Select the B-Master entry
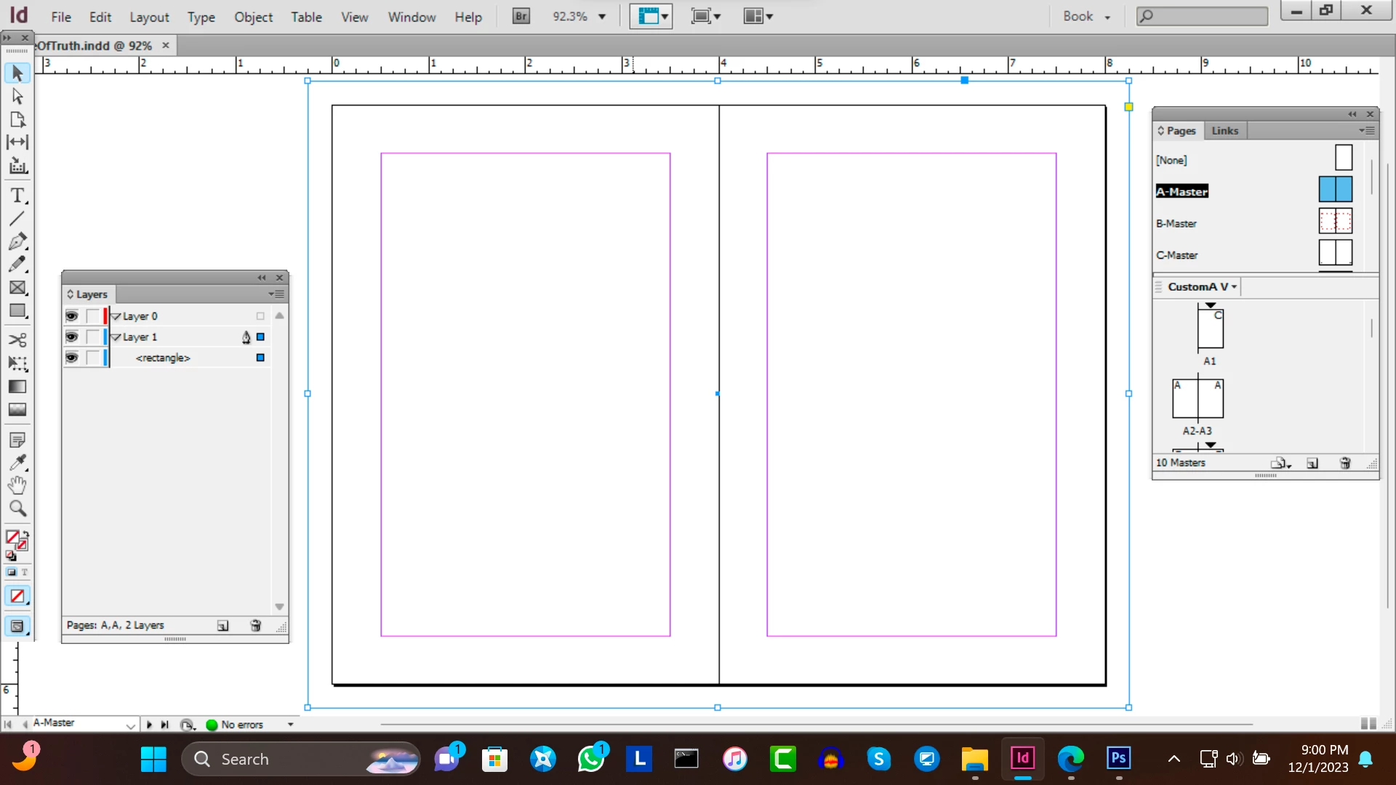1396x785 pixels. click(1176, 224)
